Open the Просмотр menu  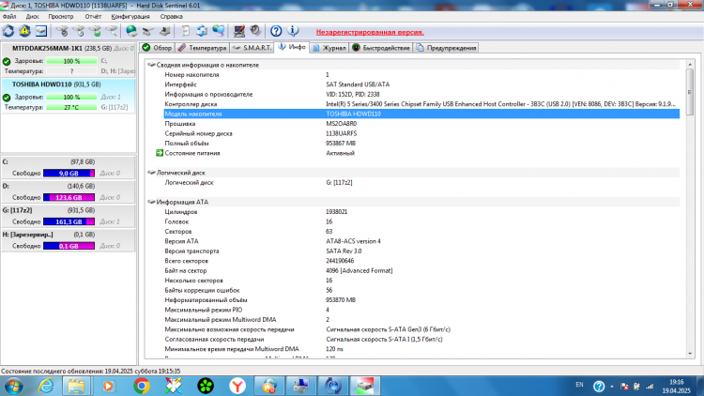pyautogui.click(x=61, y=17)
